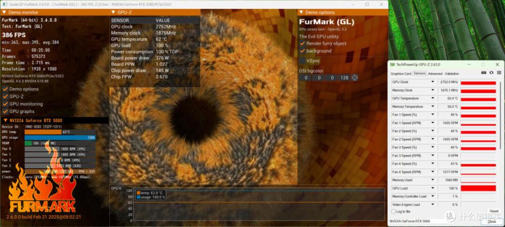Open the Memory Temperature sensor dropdown
Image resolution: width=505 pixels, height=227 pixels.
433,106
